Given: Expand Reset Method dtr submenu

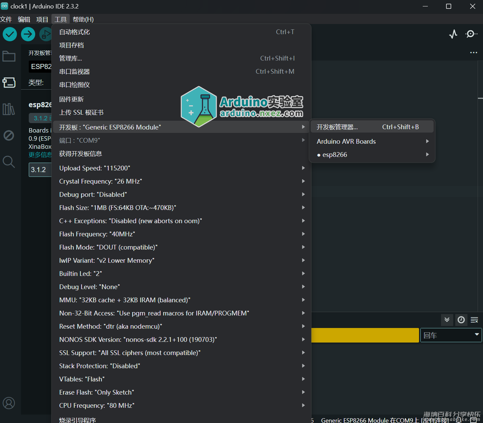Looking at the screenshot, I should click(181, 326).
